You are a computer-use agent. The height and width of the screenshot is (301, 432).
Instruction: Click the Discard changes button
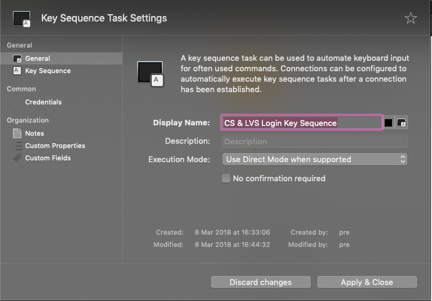point(261,282)
